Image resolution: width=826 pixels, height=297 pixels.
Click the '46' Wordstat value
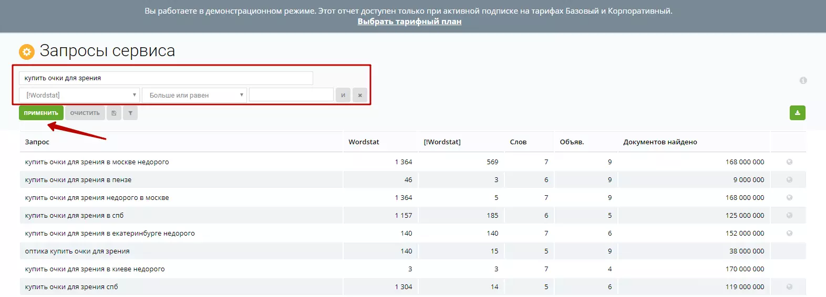[408, 180]
